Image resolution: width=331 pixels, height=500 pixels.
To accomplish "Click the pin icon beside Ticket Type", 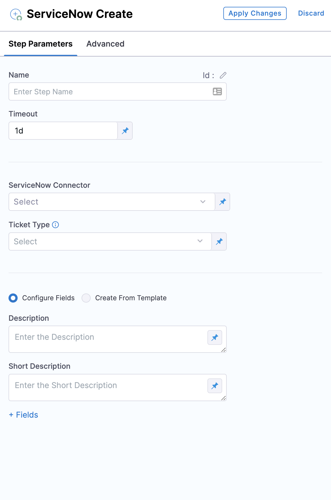I will tap(219, 241).
